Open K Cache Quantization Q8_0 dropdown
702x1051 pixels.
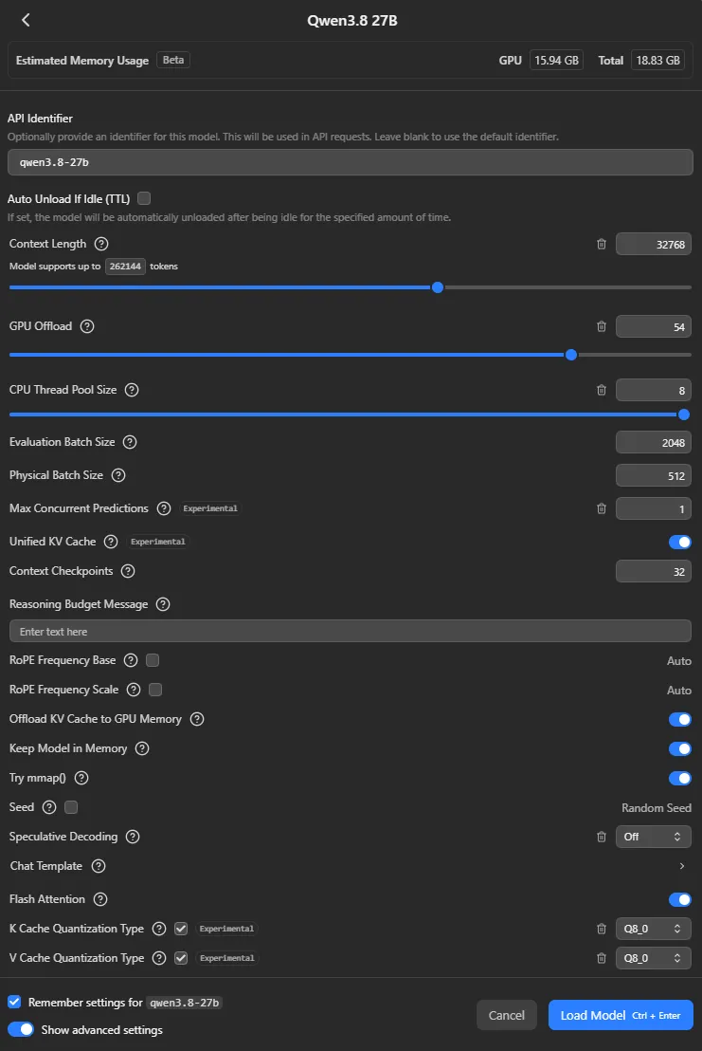point(653,929)
